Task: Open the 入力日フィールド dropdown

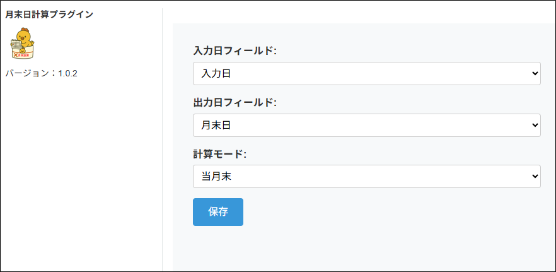Action: [366, 74]
